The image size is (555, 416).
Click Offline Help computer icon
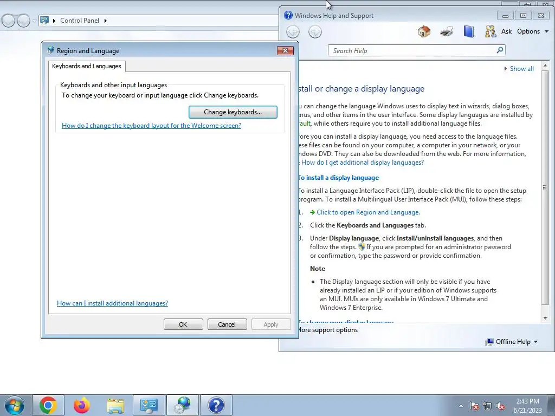[489, 342]
